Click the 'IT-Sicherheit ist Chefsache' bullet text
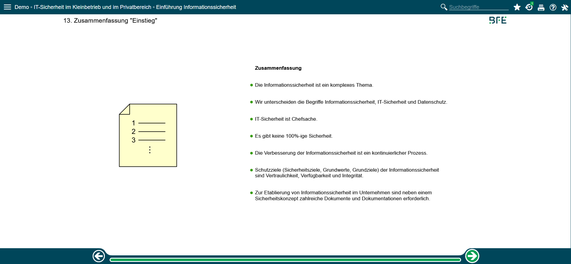This screenshot has width=571, height=264. click(286, 119)
